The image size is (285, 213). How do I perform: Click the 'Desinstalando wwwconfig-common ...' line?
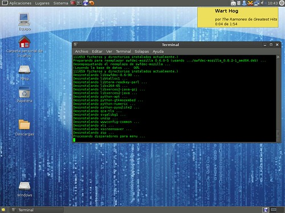tap(106, 122)
